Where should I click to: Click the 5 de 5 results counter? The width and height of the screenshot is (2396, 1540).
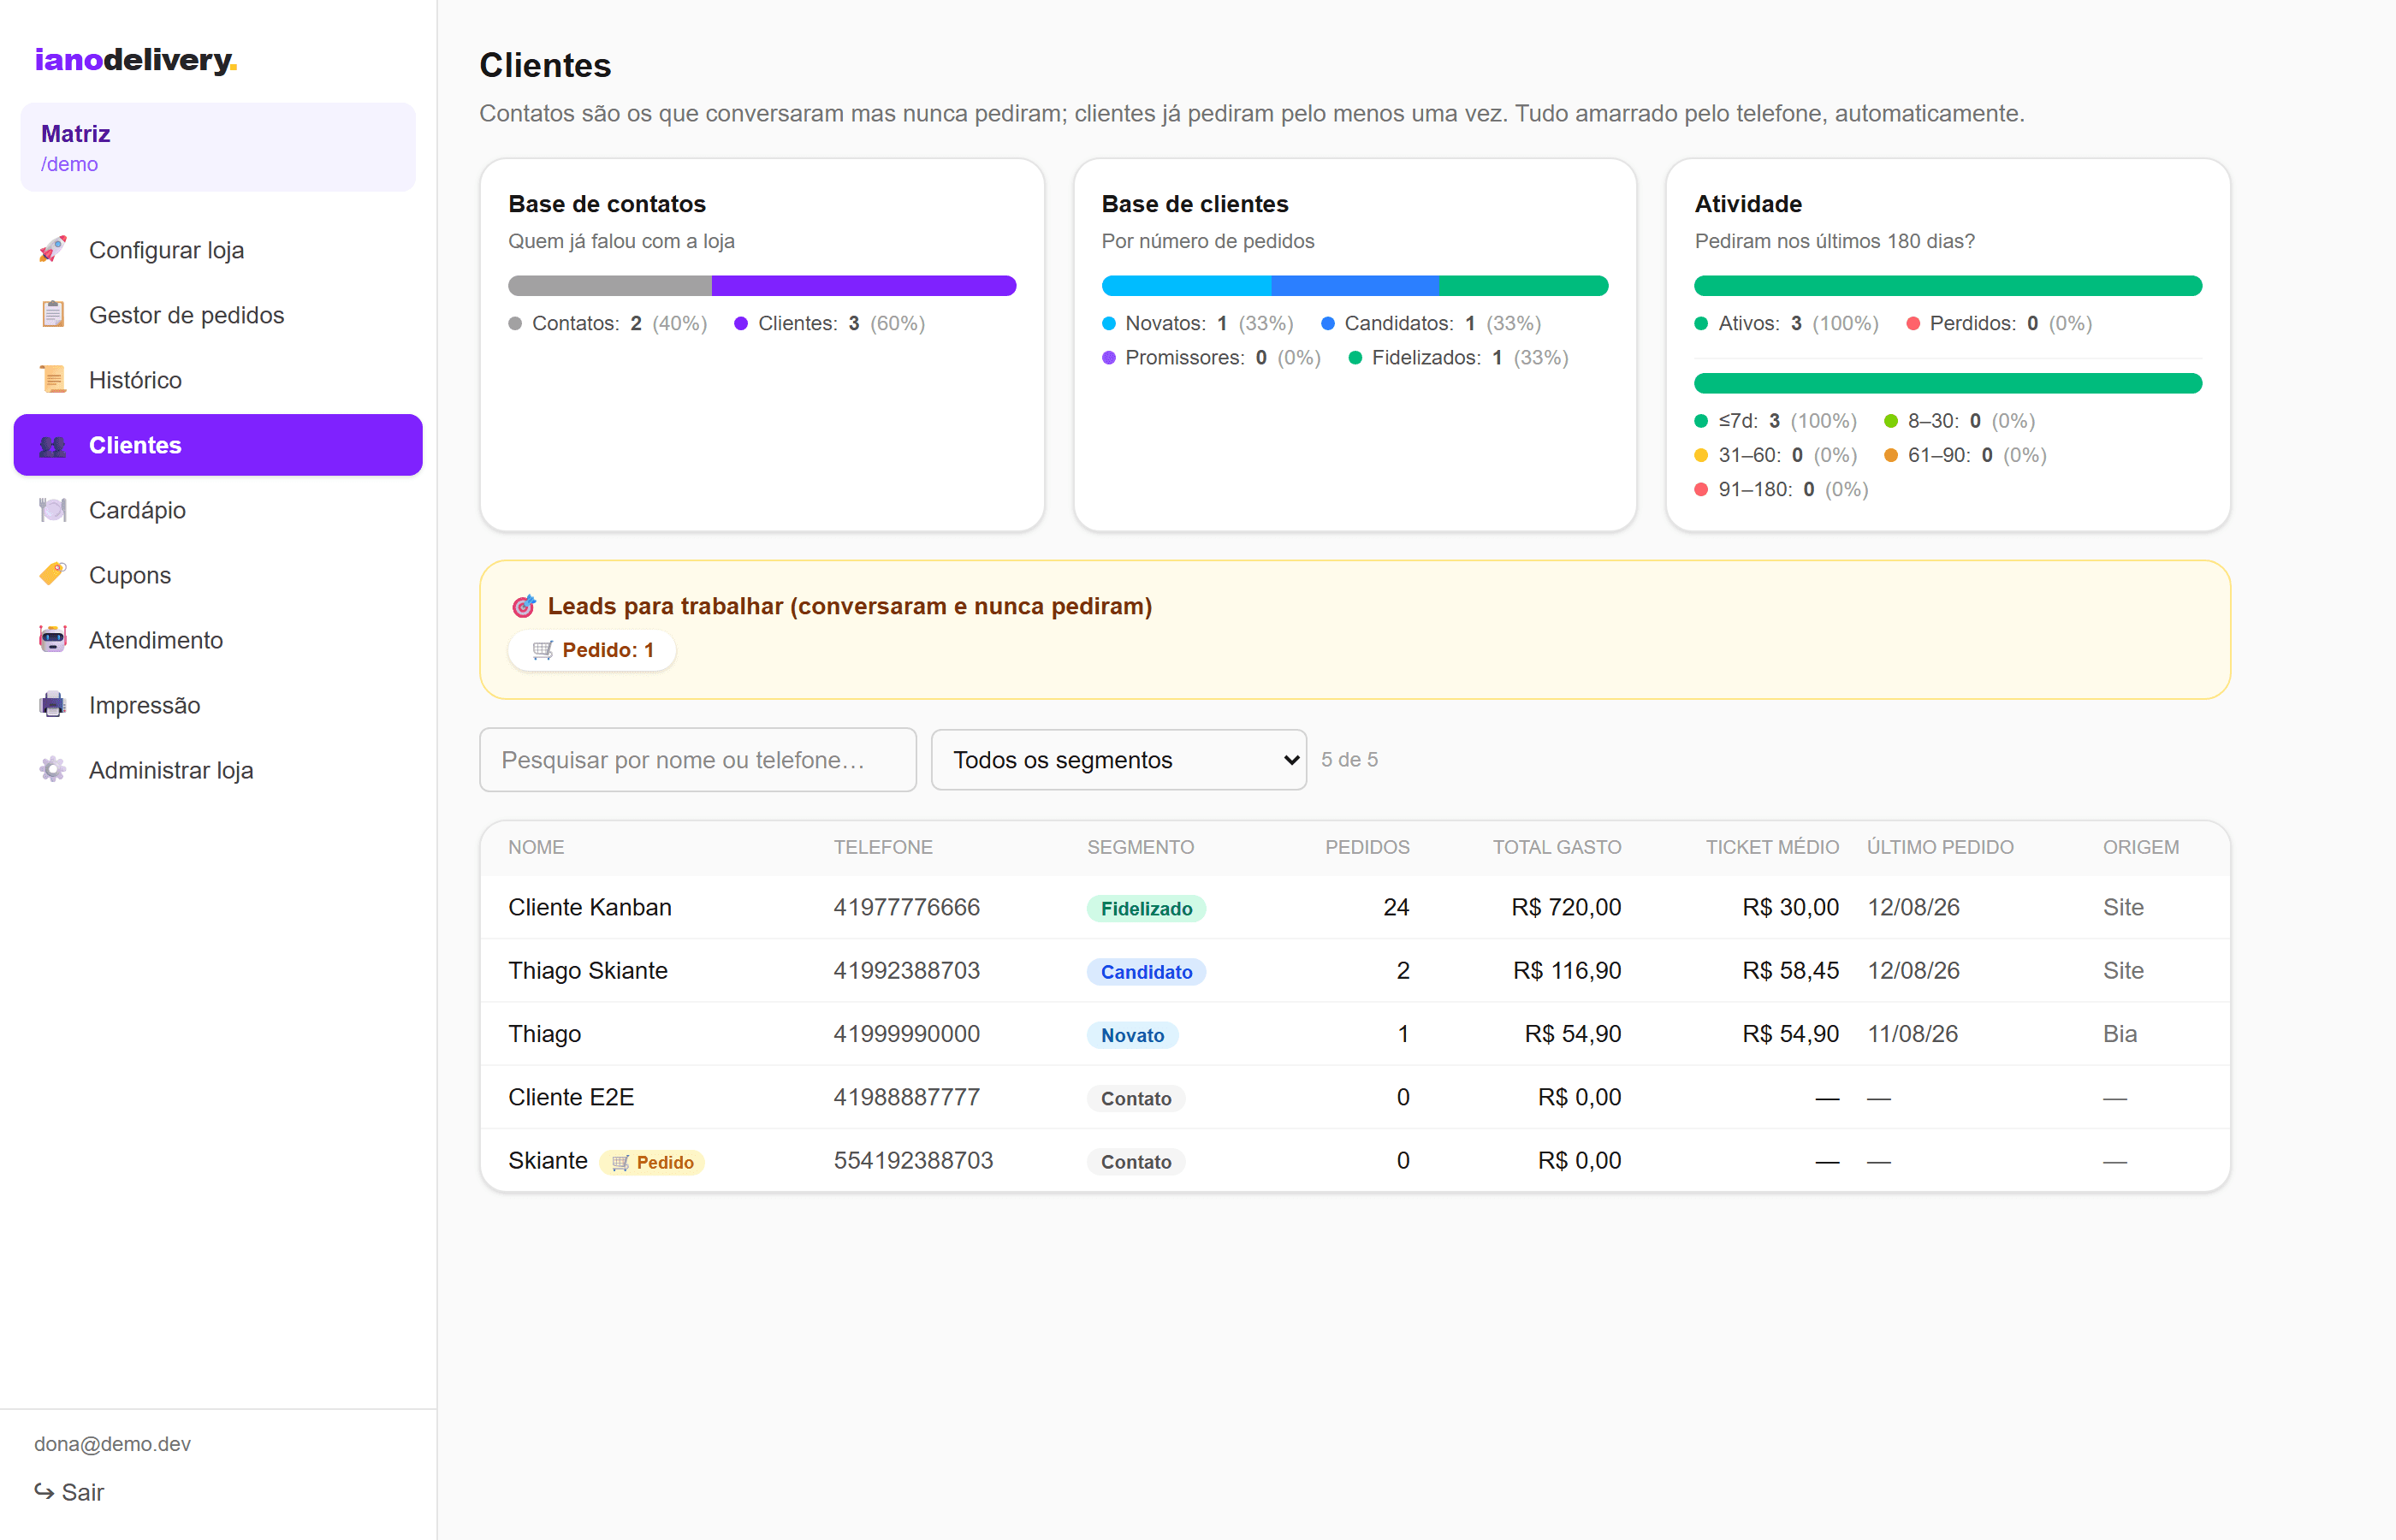tap(1349, 759)
